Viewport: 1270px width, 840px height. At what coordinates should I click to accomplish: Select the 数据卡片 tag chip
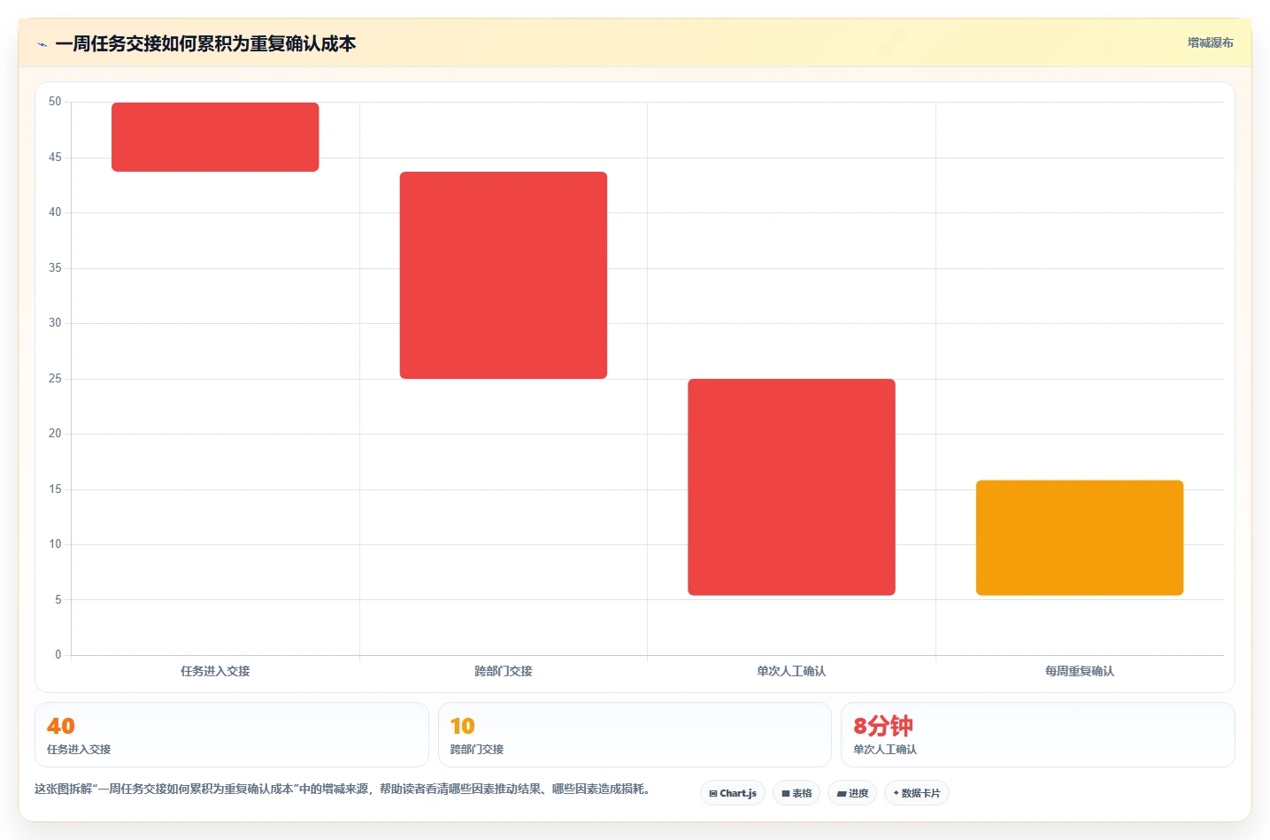coord(917,793)
